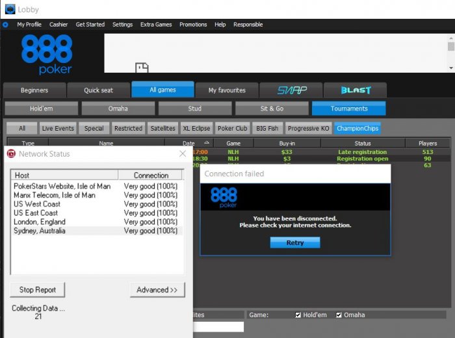455x338 pixels.
Task: Select the All games tab
Action: point(162,90)
